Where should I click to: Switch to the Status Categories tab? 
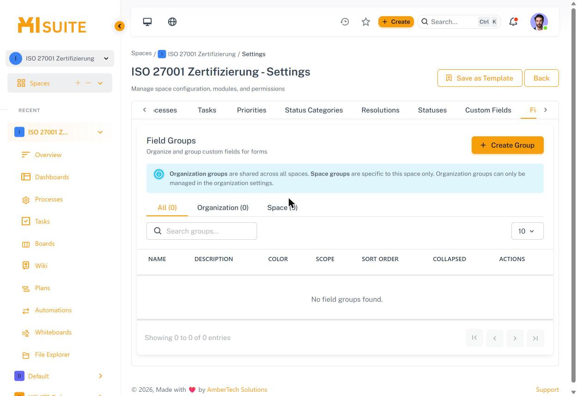coord(314,110)
